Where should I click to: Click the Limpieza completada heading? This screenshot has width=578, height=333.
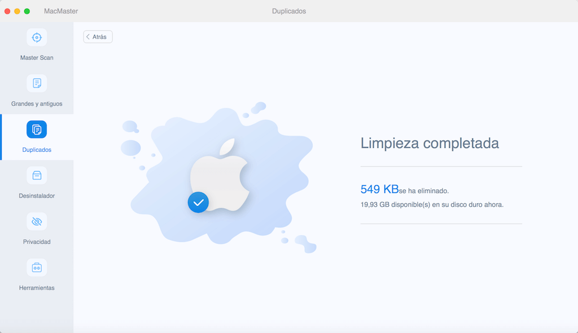tap(430, 143)
